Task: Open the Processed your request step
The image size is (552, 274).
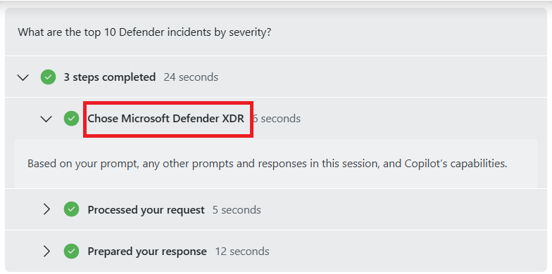Action: click(146, 209)
